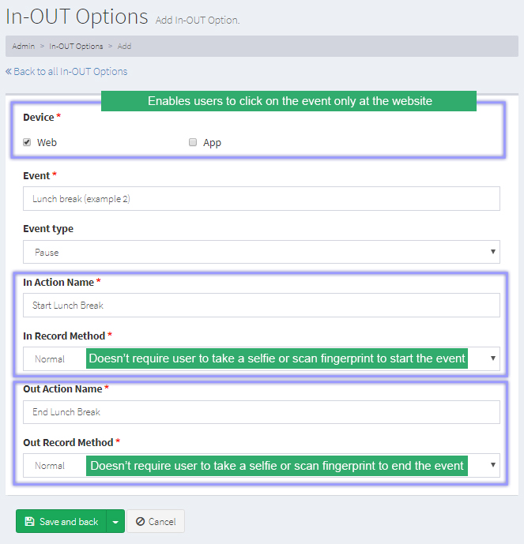Screen dimensions: 524x544
Task: Click the Web checkbox label text
Action: 47,143
